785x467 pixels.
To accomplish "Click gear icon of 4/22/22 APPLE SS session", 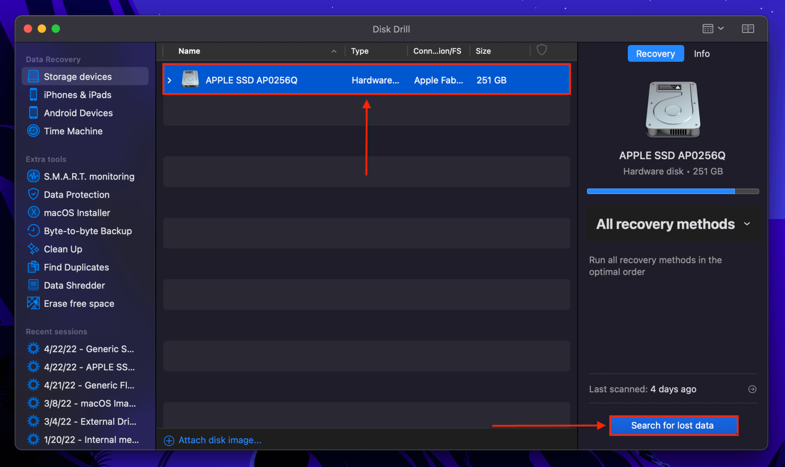I will 33,367.
